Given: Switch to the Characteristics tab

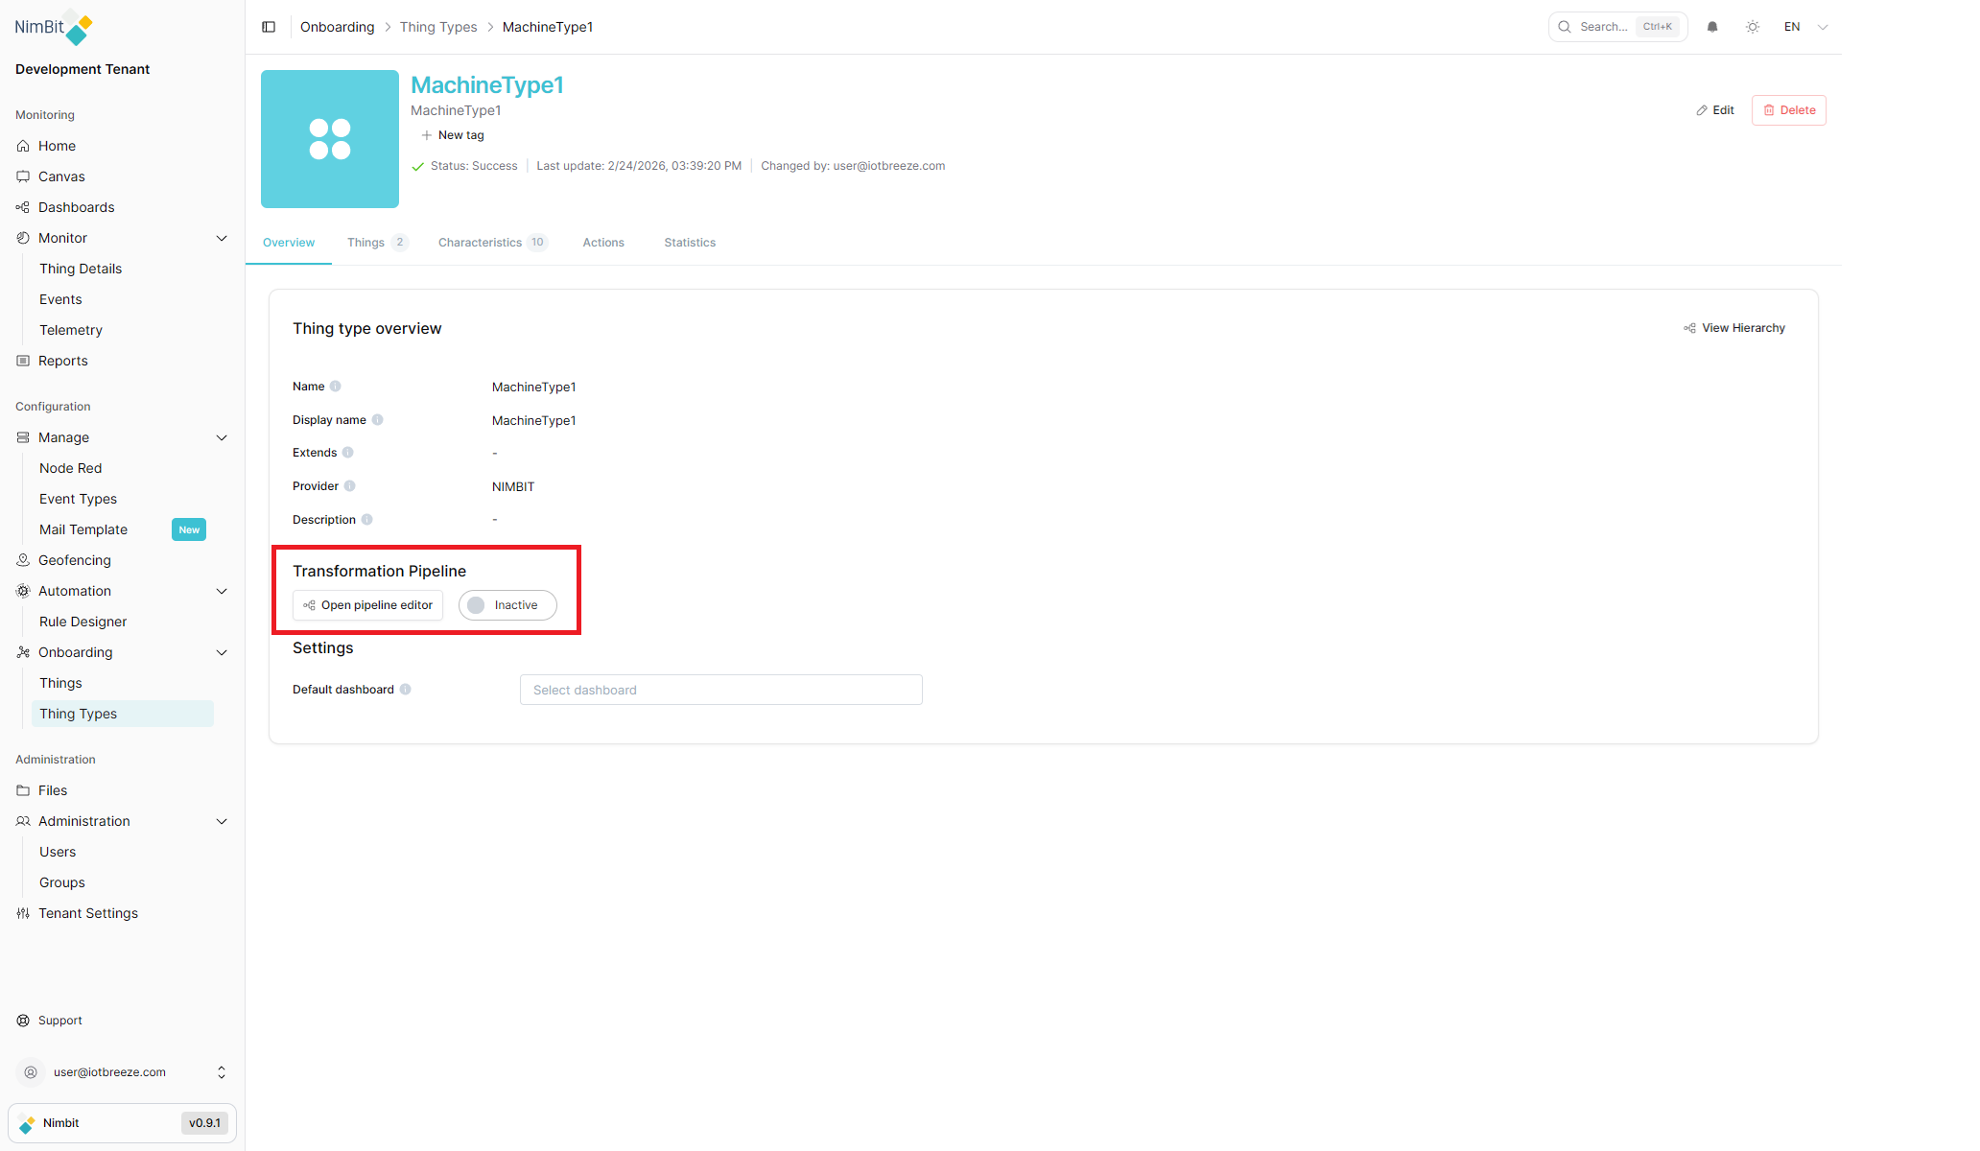Looking at the screenshot, I should coord(483,243).
